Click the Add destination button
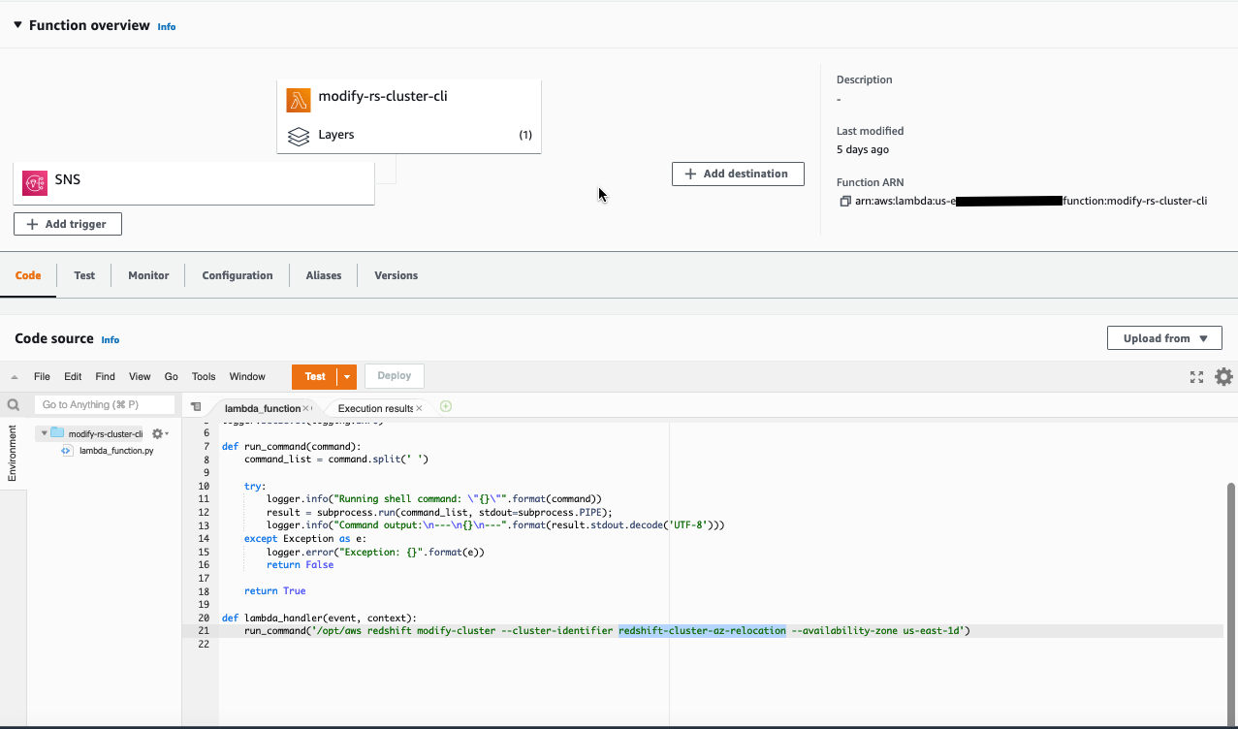 pyautogui.click(x=738, y=174)
